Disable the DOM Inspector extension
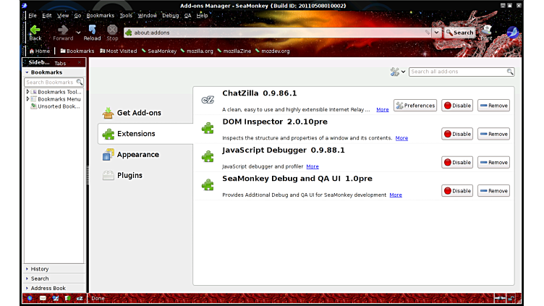This screenshot has height=306, width=544. point(457,134)
